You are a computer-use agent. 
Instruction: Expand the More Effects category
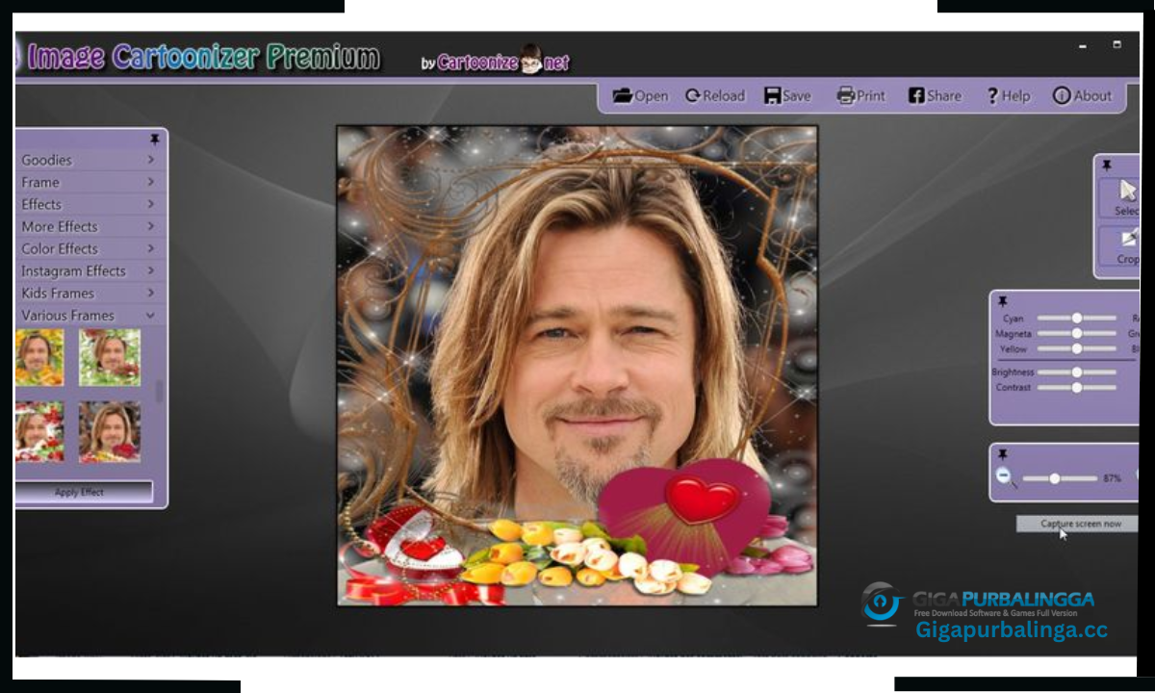[x=90, y=226]
